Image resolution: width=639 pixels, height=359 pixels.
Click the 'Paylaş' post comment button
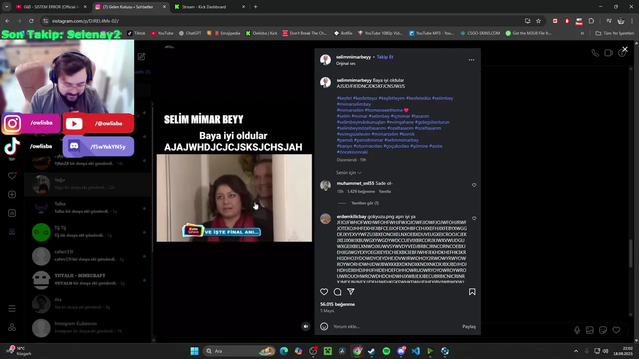(x=469, y=327)
